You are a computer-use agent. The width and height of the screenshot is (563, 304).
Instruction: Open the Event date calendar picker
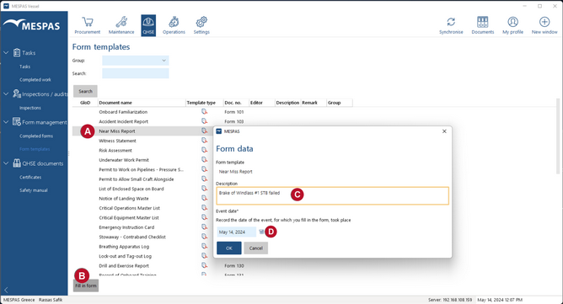click(x=261, y=232)
